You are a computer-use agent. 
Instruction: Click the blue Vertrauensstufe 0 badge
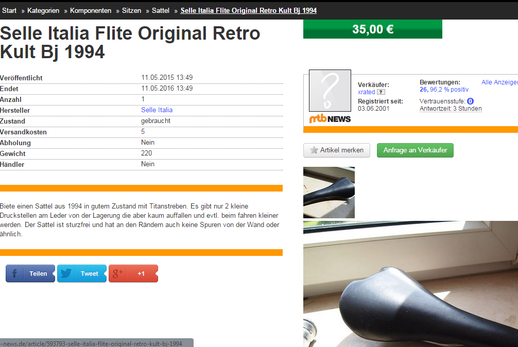click(x=471, y=101)
